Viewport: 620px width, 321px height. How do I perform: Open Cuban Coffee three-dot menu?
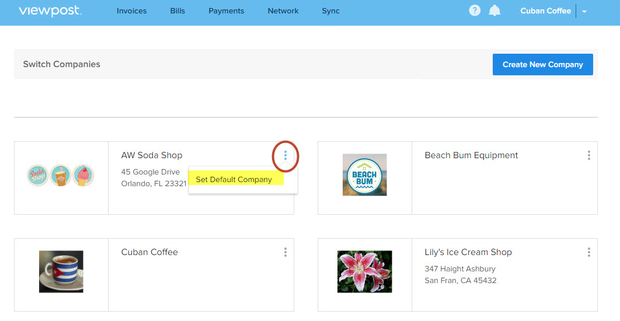point(285,252)
